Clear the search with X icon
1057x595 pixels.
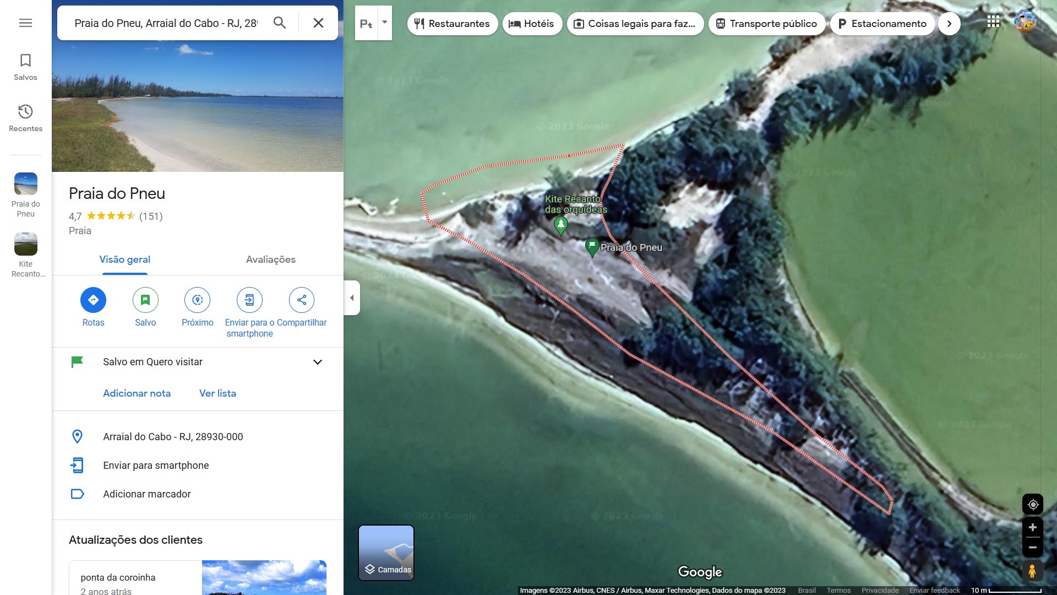[x=318, y=23]
